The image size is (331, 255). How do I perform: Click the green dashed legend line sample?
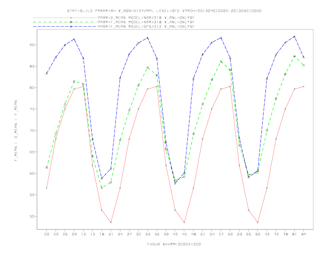pyautogui.click(x=65, y=22)
